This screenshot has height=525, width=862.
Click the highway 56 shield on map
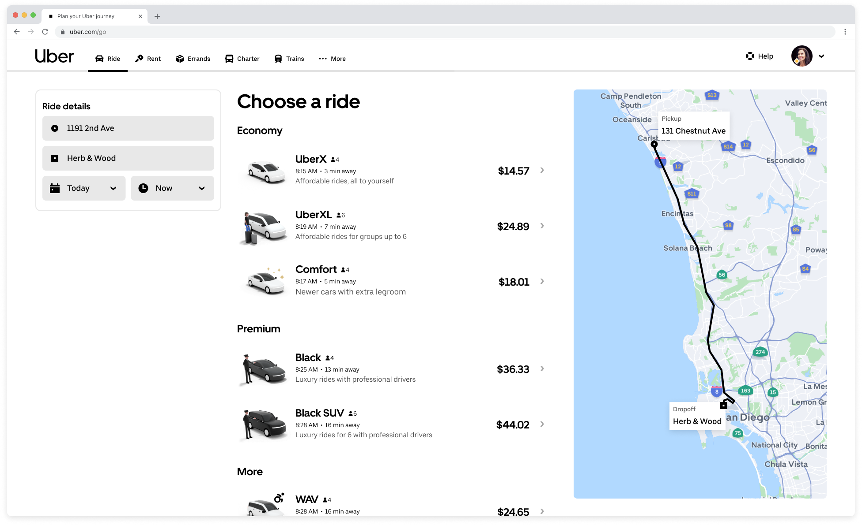coord(722,275)
